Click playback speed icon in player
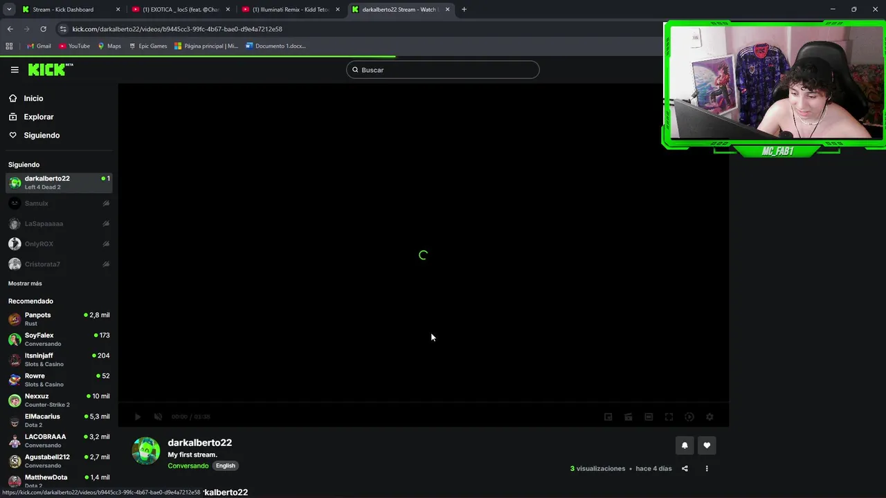This screenshot has width=886, height=498. tap(689, 417)
